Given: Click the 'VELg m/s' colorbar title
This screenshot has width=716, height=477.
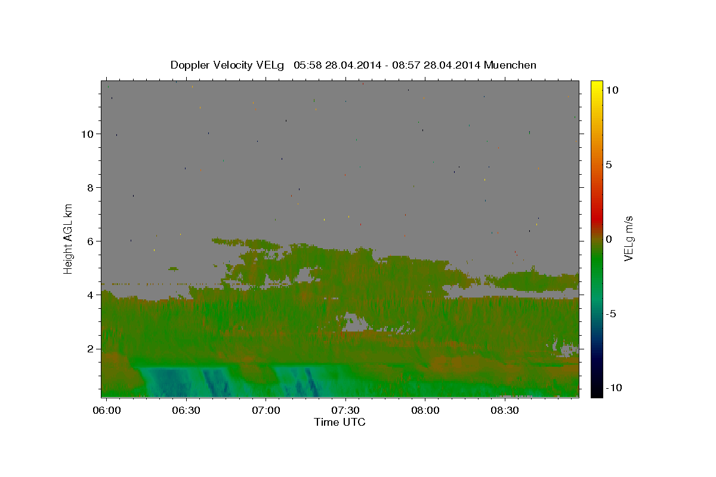Looking at the screenshot, I should click(628, 238).
